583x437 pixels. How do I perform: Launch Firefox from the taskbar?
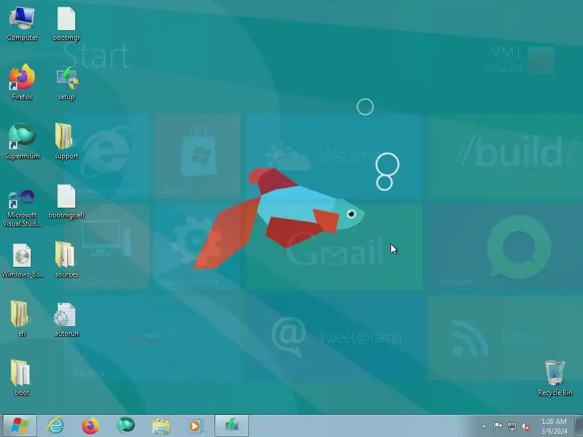tap(91, 426)
